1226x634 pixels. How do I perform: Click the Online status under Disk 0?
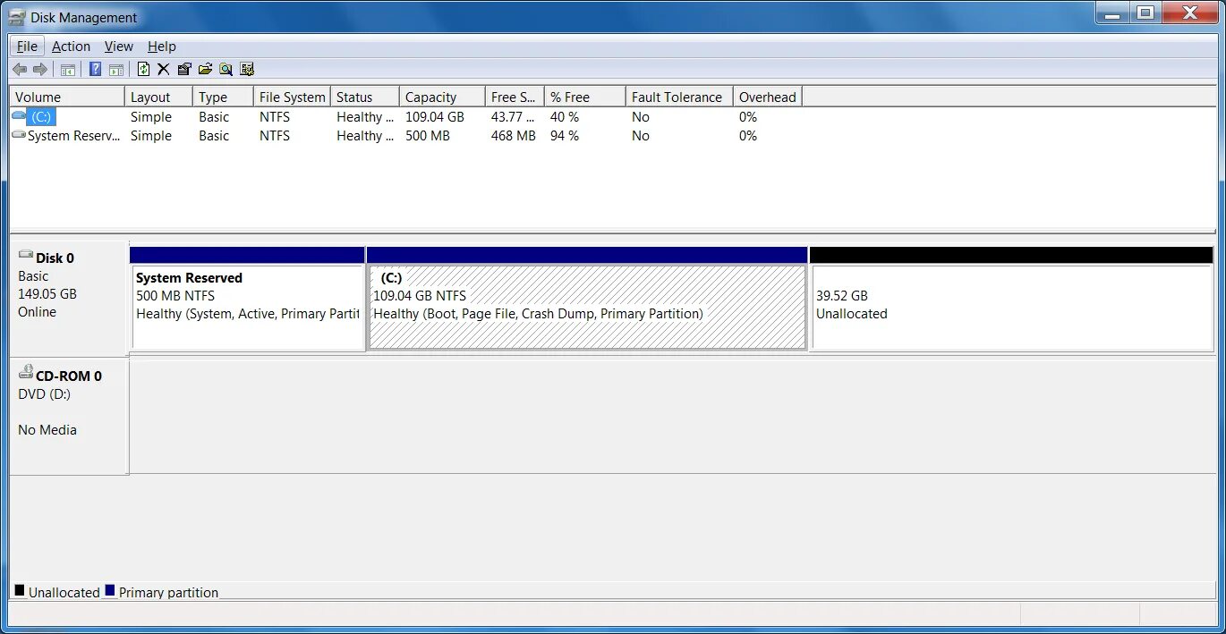tap(37, 312)
